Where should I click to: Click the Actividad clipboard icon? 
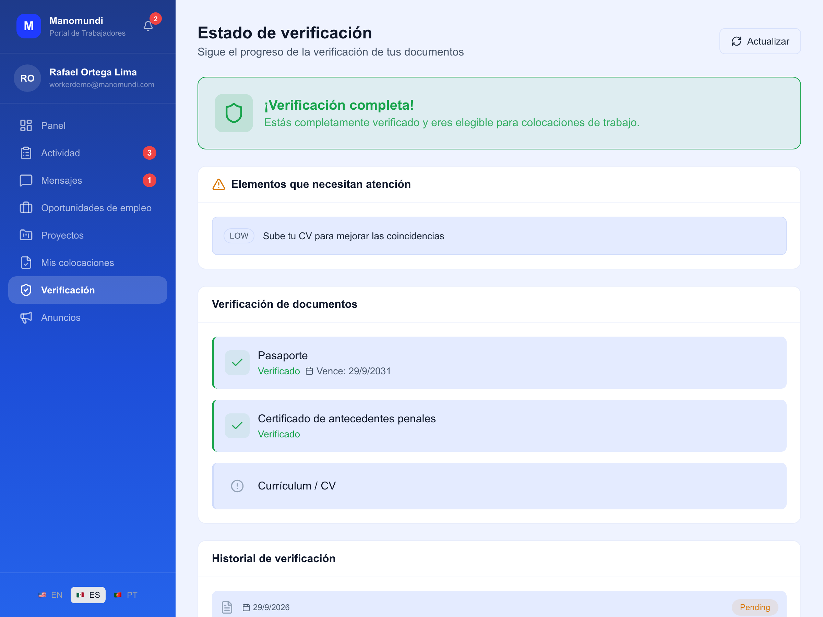click(x=26, y=153)
